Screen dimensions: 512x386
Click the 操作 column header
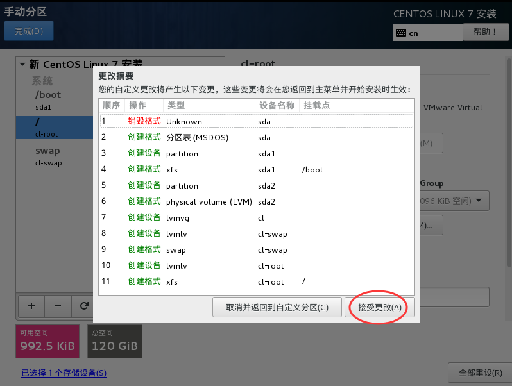138,105
